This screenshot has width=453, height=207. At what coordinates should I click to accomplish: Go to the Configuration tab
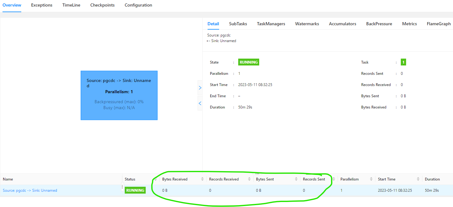[138, 5]
